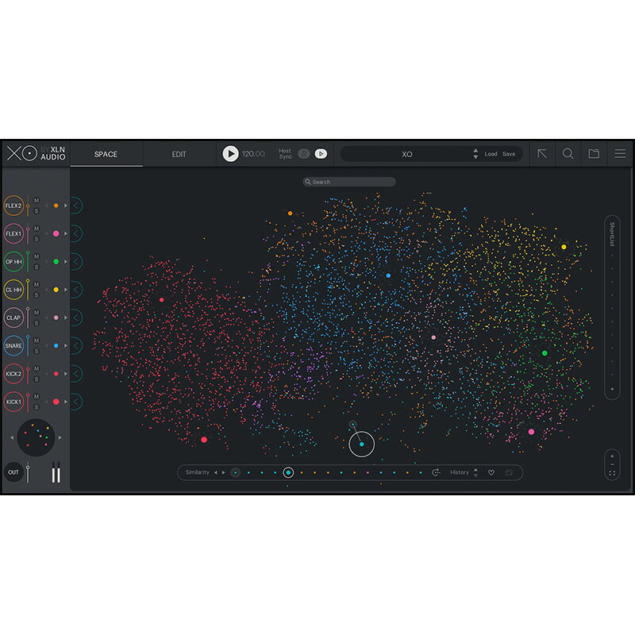Solo the OP HH channel
Viewport: 635px width, 635px height.
point(37,267)
